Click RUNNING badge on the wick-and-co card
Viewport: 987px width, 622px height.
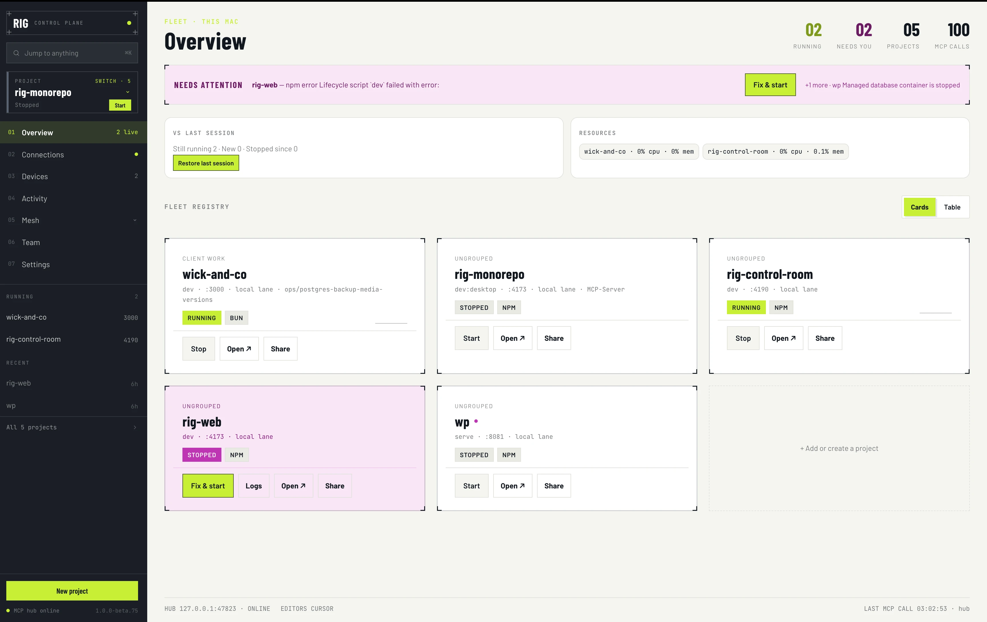pos(202,318)
